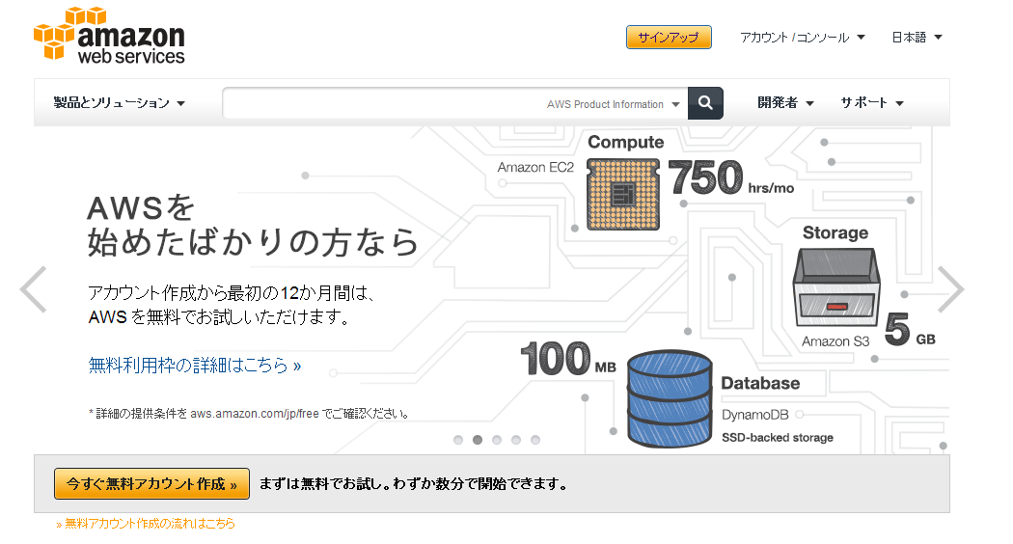The image size is (1013, 544).
Task: Click the サインアップ button
Action: coord(669,38)
